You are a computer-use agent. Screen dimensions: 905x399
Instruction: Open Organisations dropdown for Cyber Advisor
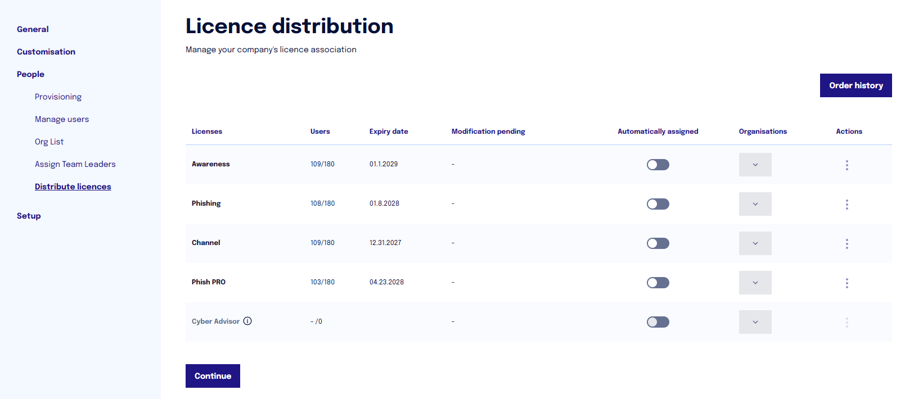[x=755, y=322]
